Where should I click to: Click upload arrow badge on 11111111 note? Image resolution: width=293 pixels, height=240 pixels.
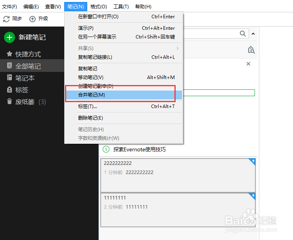(253, 196)
